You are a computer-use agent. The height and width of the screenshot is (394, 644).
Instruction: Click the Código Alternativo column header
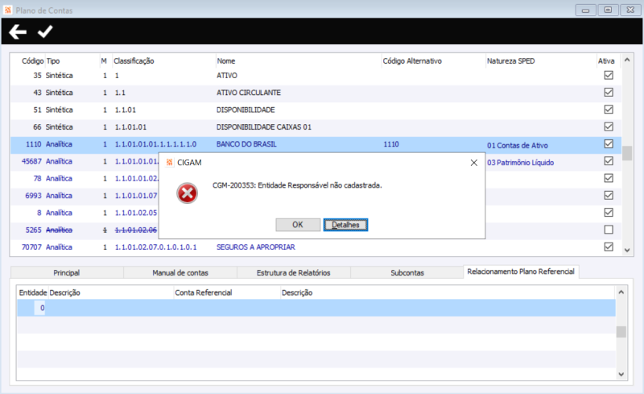pos(412,61)
